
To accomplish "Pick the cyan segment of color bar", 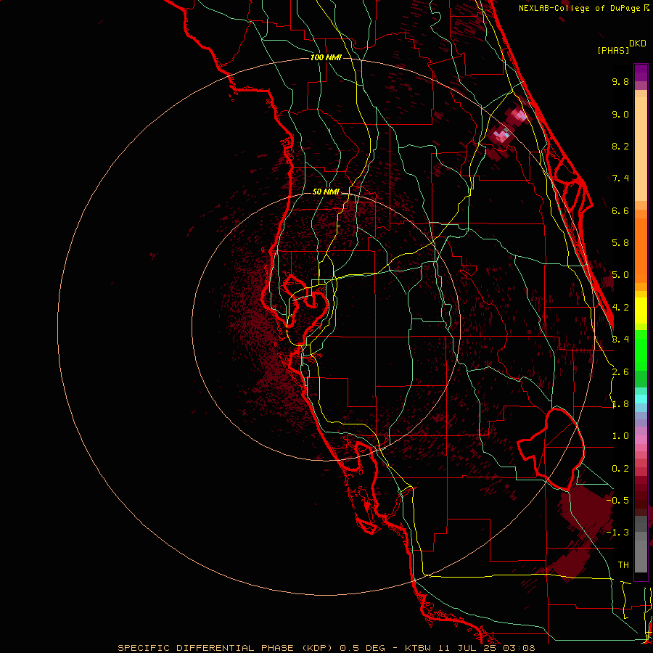I will (641, 399).
